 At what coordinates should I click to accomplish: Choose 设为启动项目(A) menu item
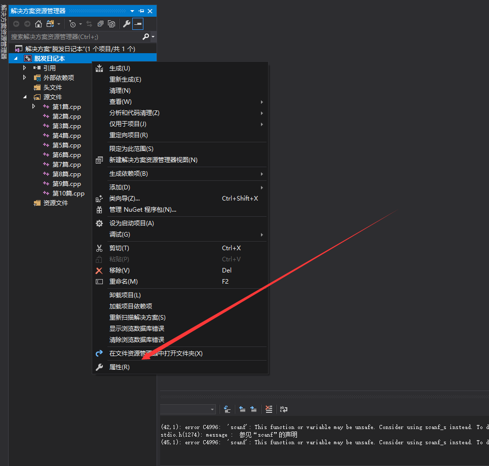180,223
